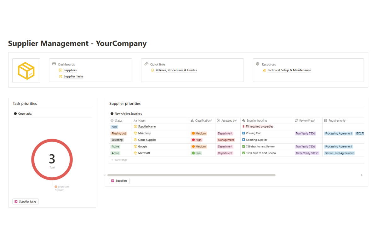Click the arrow icon on Suppliers button
378x252 pixels.
point(112,181)
